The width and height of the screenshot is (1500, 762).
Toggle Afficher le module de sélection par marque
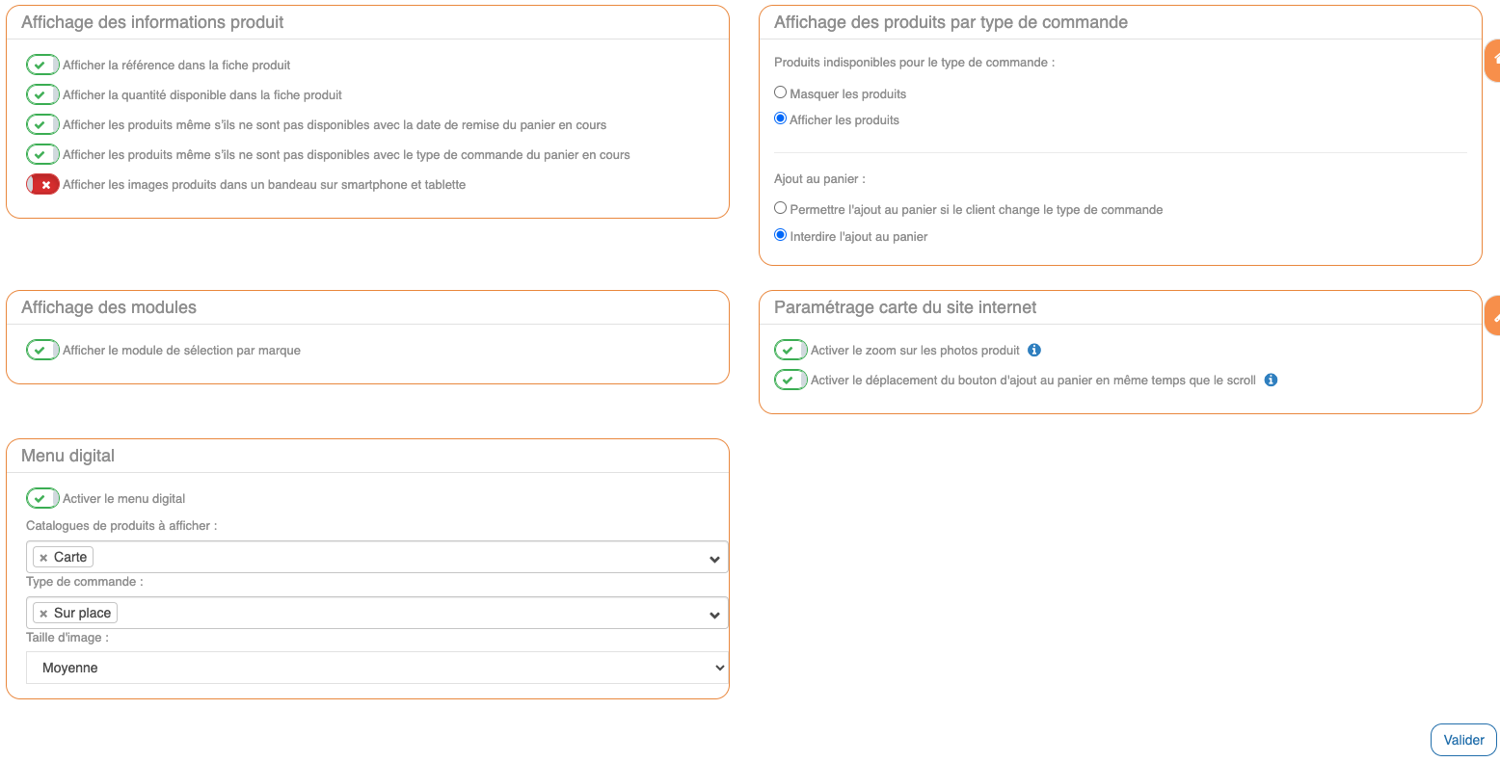(42, 351)
